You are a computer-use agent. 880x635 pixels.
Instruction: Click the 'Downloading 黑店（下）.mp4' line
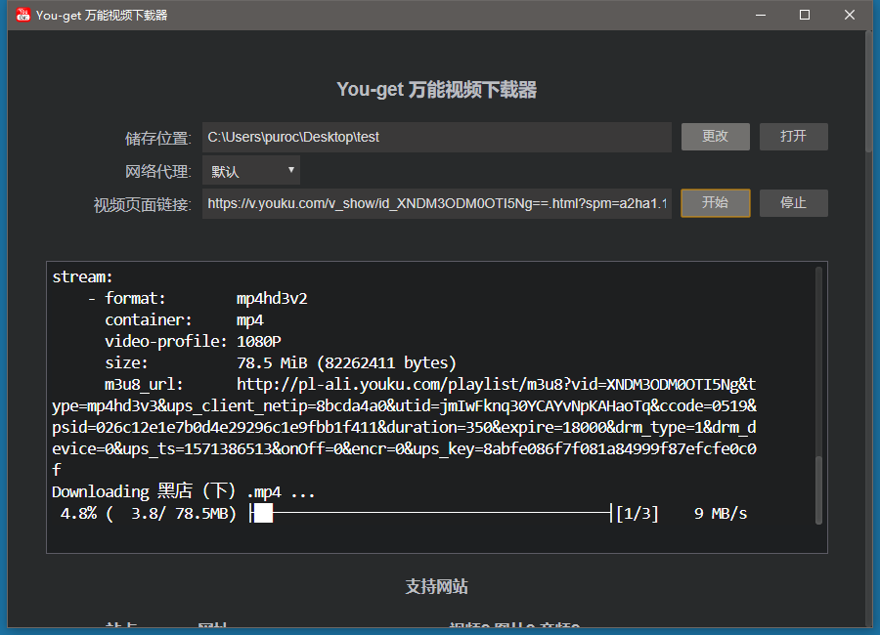click(183, 492)
